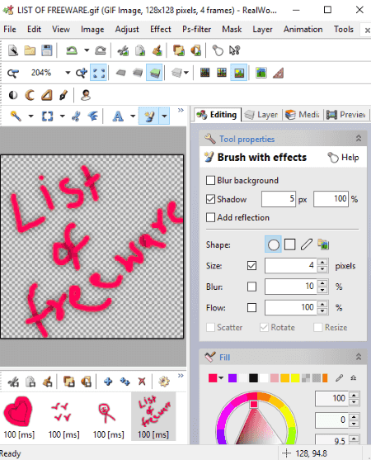
Task: Click the zoom out magnifier icon
Action: click(x=13, y=73)
